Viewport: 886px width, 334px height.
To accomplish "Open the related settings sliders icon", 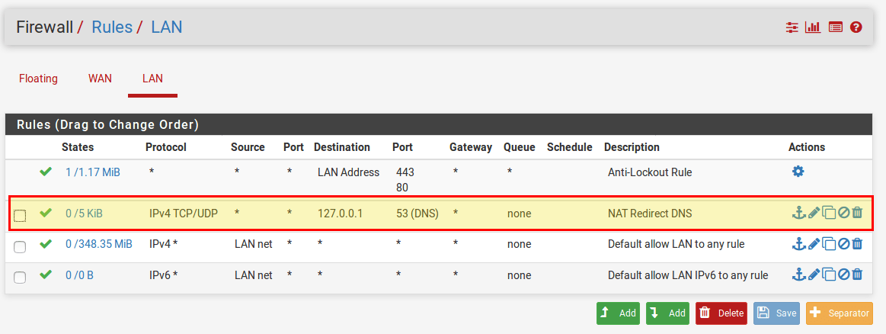I will pos(792,27).
